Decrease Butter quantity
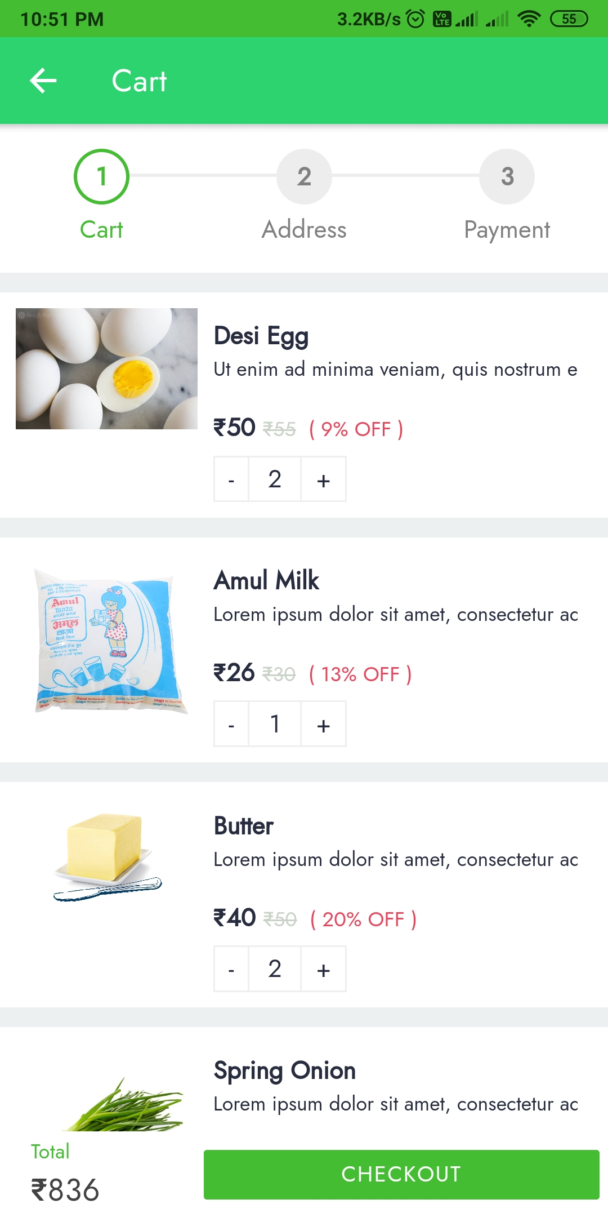 tap(231, 969)
